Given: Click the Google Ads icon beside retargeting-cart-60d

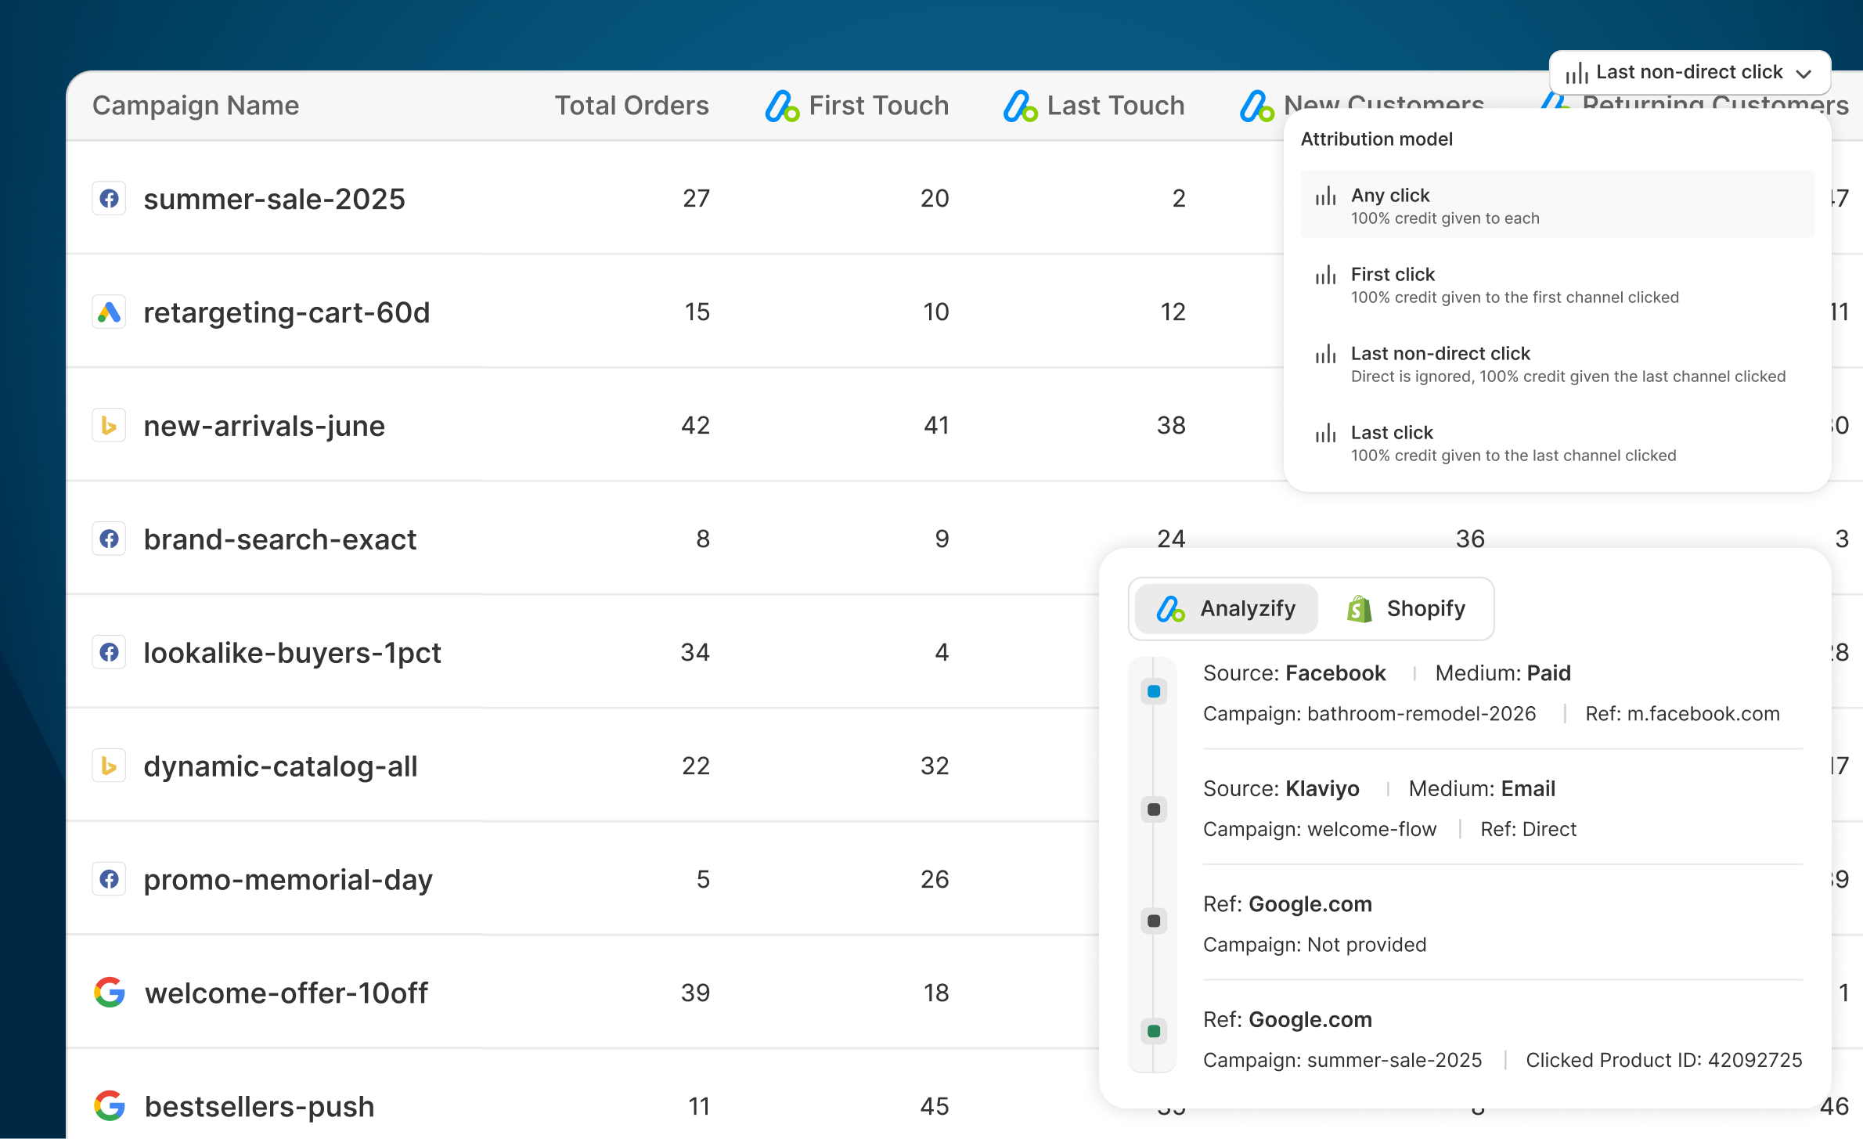Looking at the screenshot, I should point(109,312).
